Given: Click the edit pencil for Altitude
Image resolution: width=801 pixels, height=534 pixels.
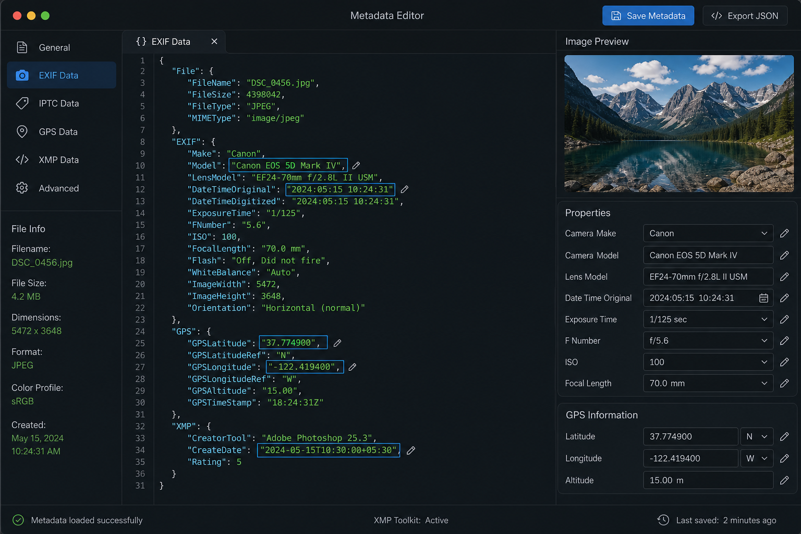Looking at the screenshot, I should tap(784, 480).
